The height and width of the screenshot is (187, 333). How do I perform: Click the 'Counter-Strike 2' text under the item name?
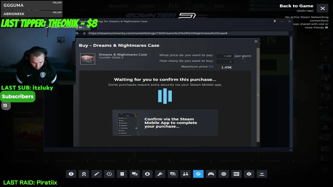click(x=111, y=57)
